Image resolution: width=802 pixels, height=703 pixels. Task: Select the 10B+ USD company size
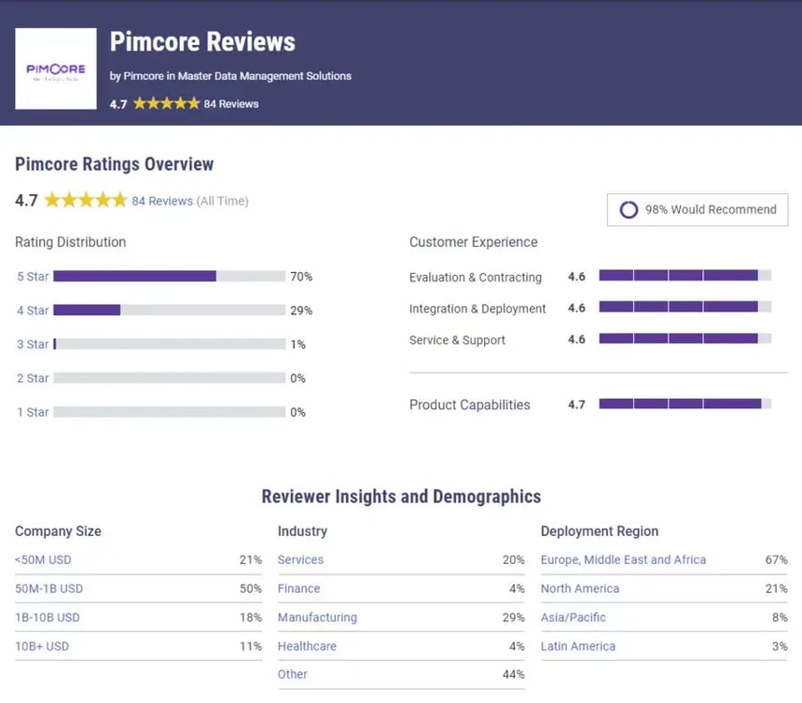tap(42, 646)
